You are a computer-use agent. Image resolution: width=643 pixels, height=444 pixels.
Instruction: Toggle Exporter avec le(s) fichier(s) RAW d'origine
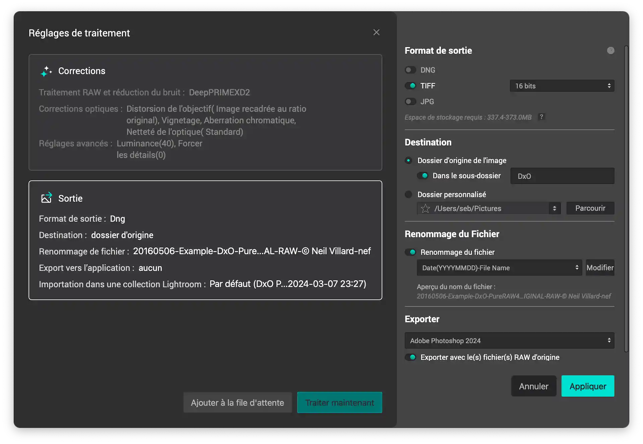click(410, 357)
